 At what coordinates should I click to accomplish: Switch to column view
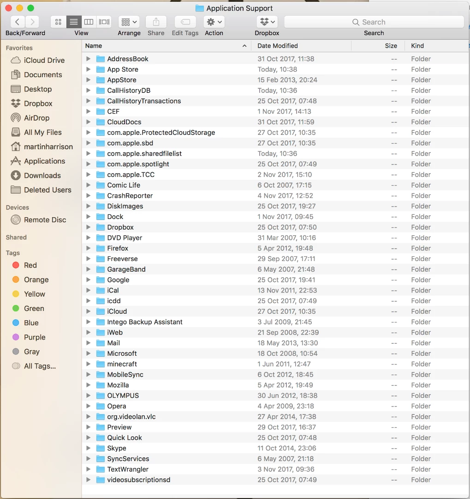click(x=89, y=22)
